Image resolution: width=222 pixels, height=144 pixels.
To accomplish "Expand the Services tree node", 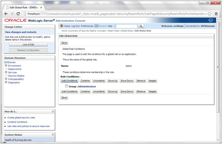I will point(6,72).
